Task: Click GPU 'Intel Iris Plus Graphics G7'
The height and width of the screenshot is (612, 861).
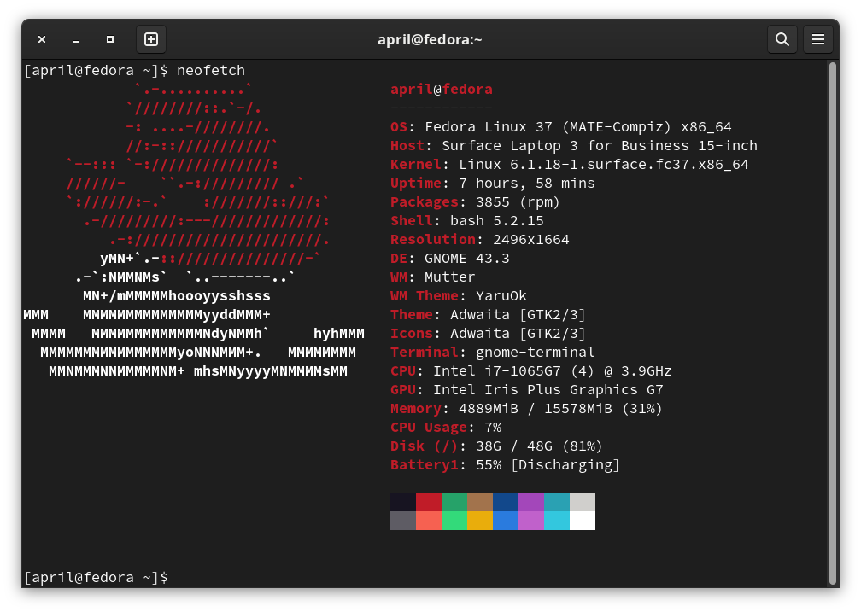Action: (x=548, y=390)
